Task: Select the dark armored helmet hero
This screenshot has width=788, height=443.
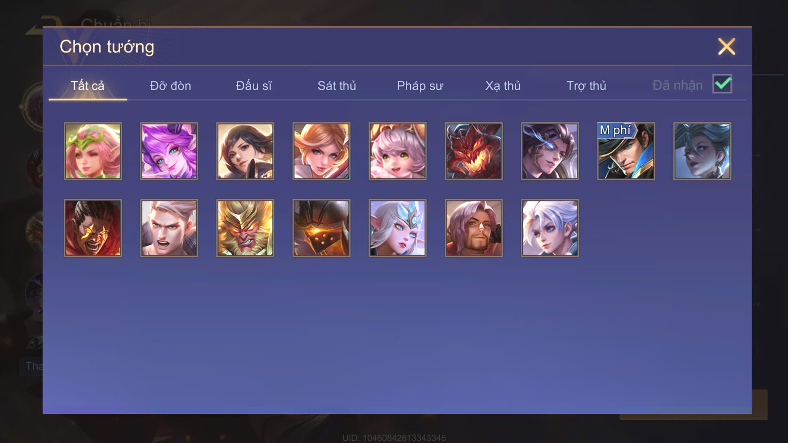Action: [321, 228]
